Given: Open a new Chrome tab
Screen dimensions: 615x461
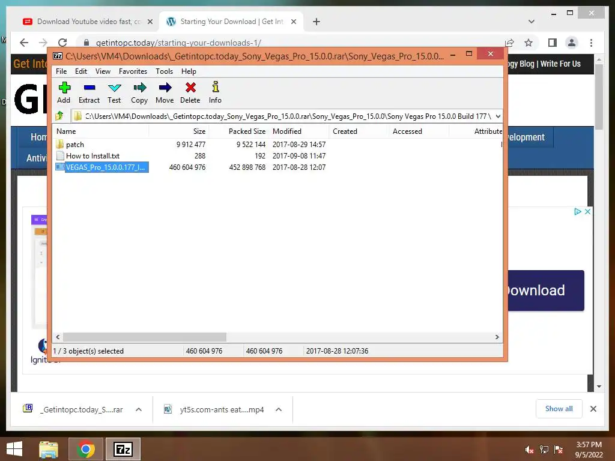Looking at the screenshot, I should tap(317, 22).
